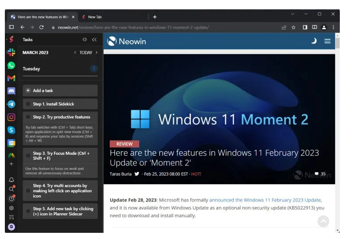Open the side panel icon in toolbar
The width and height of the screenshot is (361, 239).
pyautogui.click(x=305, y=27)
